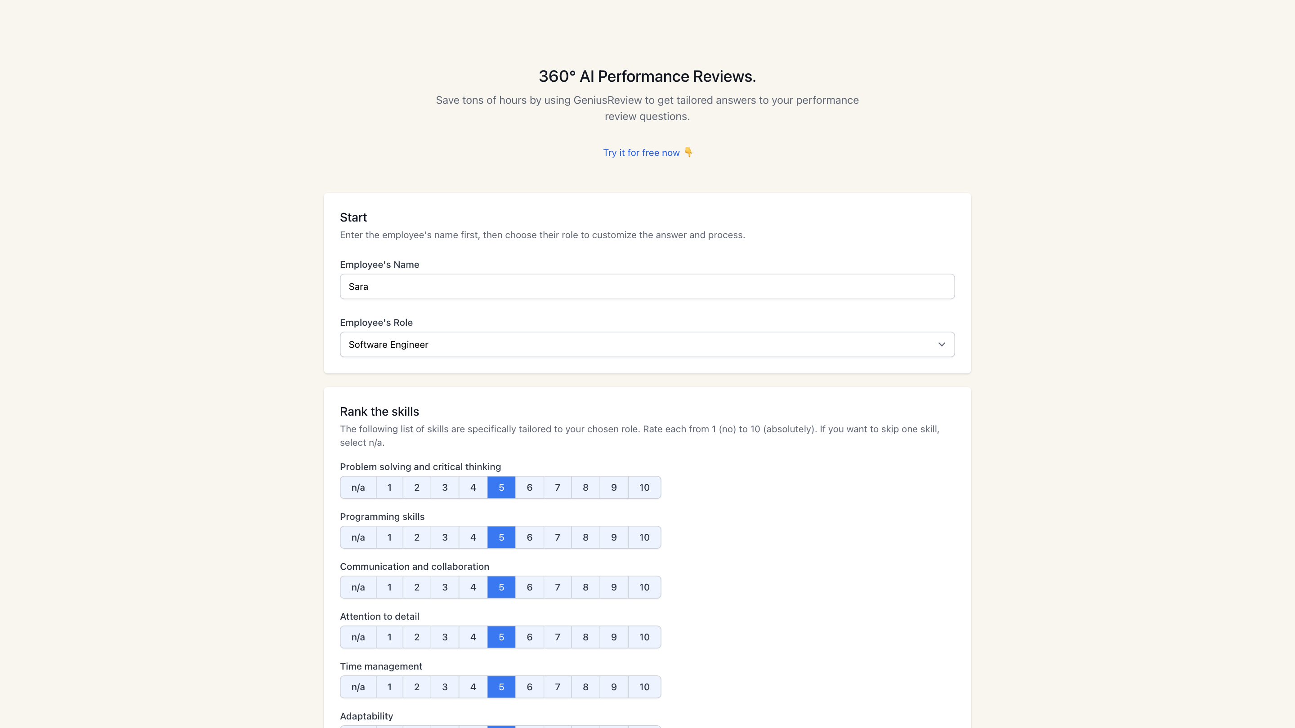This screenshot has width=1295, height=728.
Task: Rate Communication and collaboration as 7
Action: point(557,587)
